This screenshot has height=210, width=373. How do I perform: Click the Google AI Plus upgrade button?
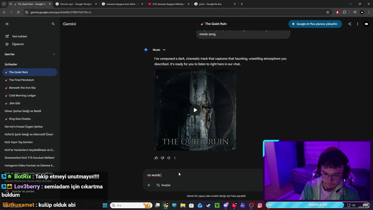pos(315,24)
